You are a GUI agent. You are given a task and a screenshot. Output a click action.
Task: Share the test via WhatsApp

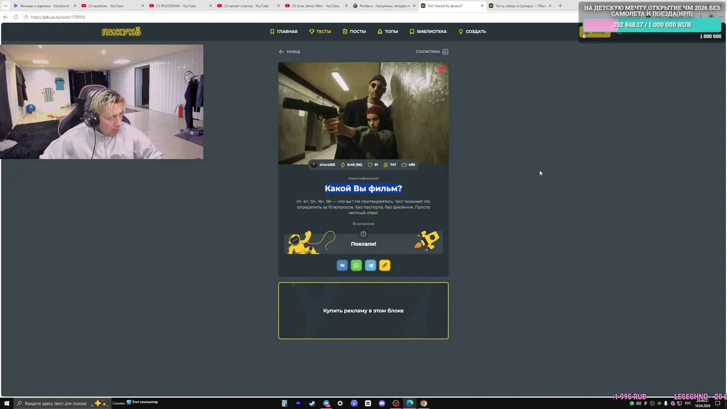click(356, 265)
